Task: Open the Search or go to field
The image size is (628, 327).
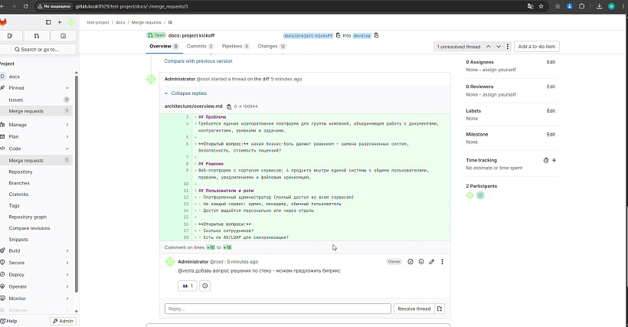Action: 38,50
